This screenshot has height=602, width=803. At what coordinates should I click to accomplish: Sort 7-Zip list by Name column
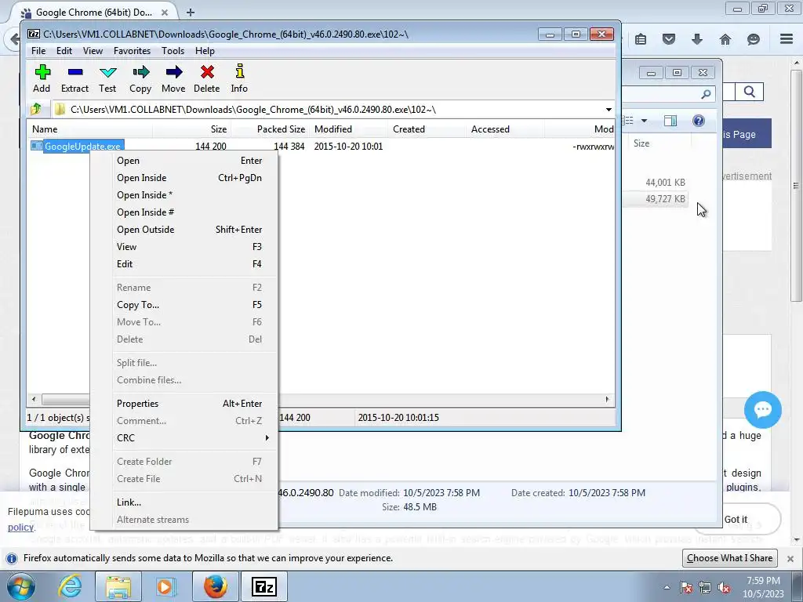[89, 129]
